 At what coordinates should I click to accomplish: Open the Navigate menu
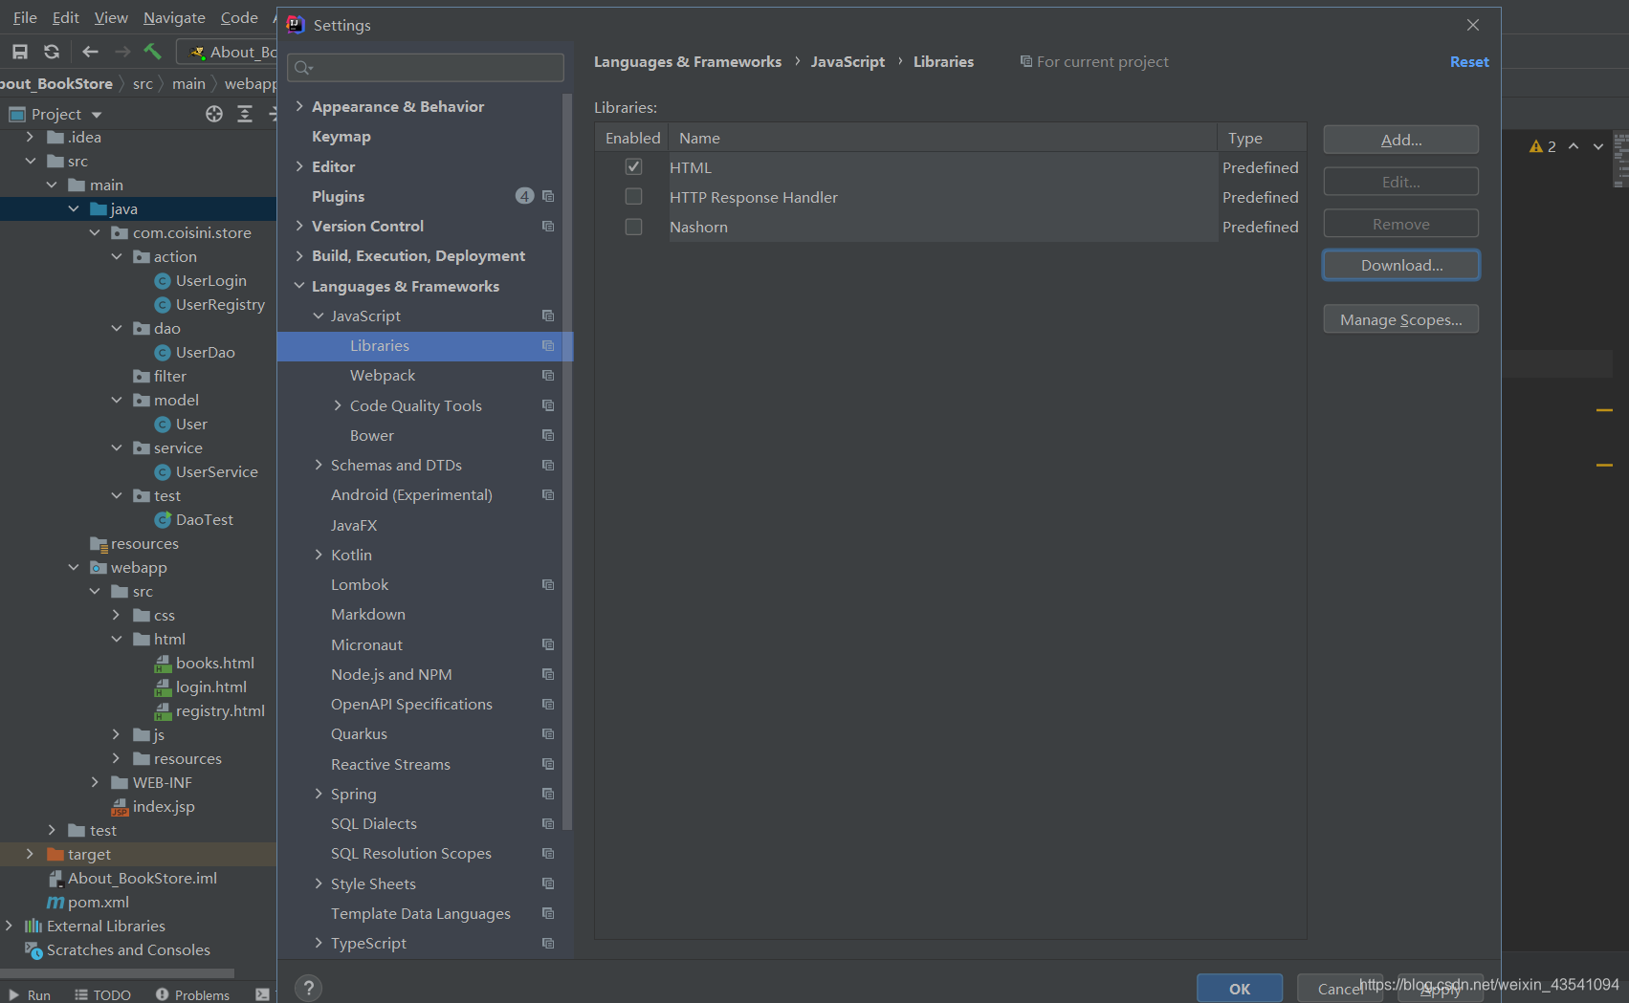point(174,17)
